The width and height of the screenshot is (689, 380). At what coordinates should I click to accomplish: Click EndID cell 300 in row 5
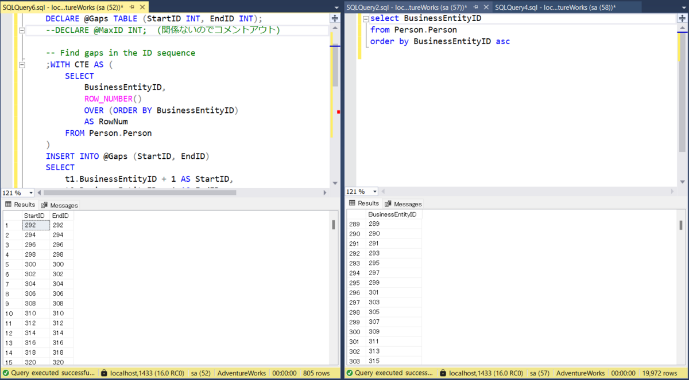pyautogui.click(x=61, y=264)
